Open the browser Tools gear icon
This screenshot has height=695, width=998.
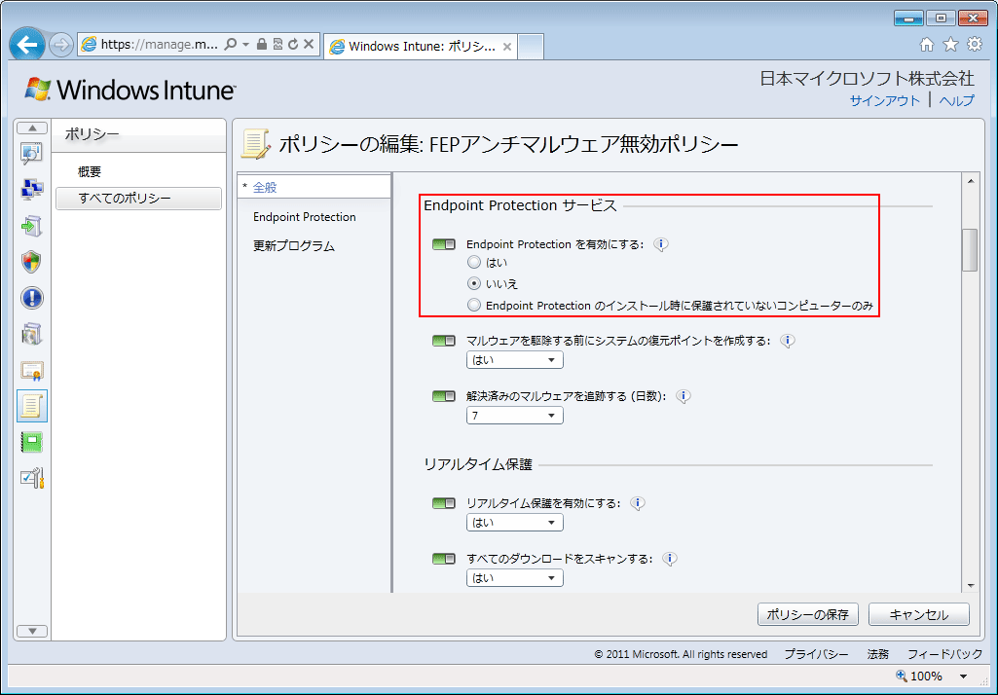[975, 44]
